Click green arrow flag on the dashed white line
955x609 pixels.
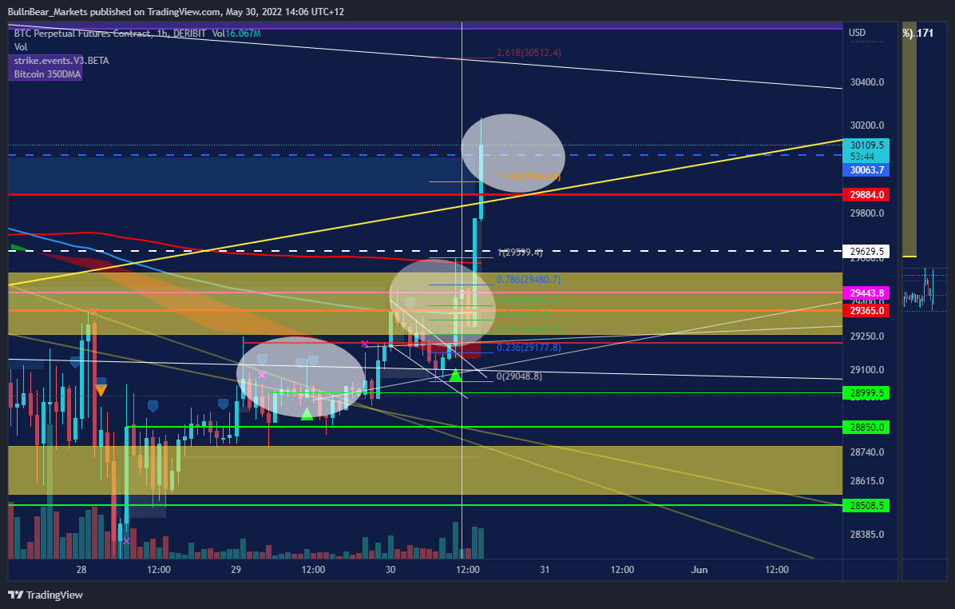[x=18, y=248]
